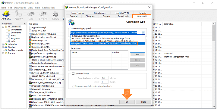Switch to the Save to tab

(106, 16)
